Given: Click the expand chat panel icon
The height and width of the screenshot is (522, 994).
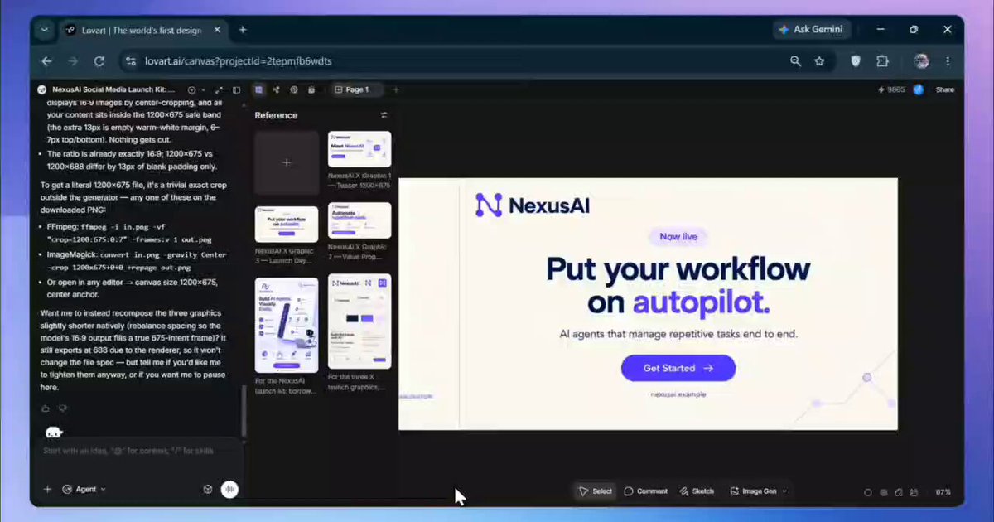Looking at the screenshot, I should 220,89.
